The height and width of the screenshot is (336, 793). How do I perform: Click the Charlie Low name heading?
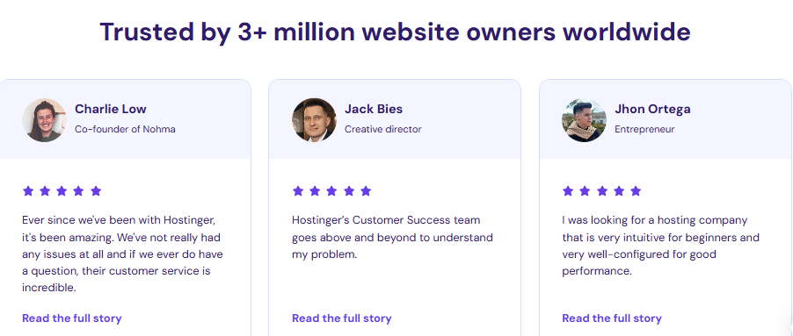tap(111, 109)
